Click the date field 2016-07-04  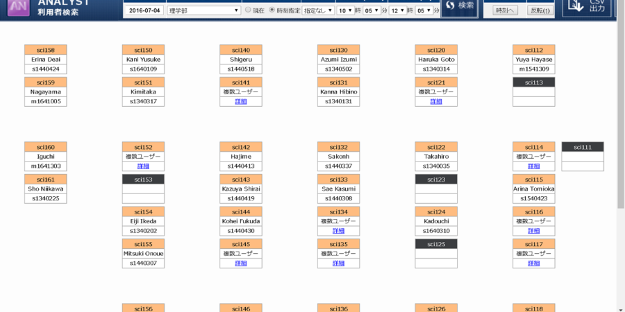click(x=144, y=10)
